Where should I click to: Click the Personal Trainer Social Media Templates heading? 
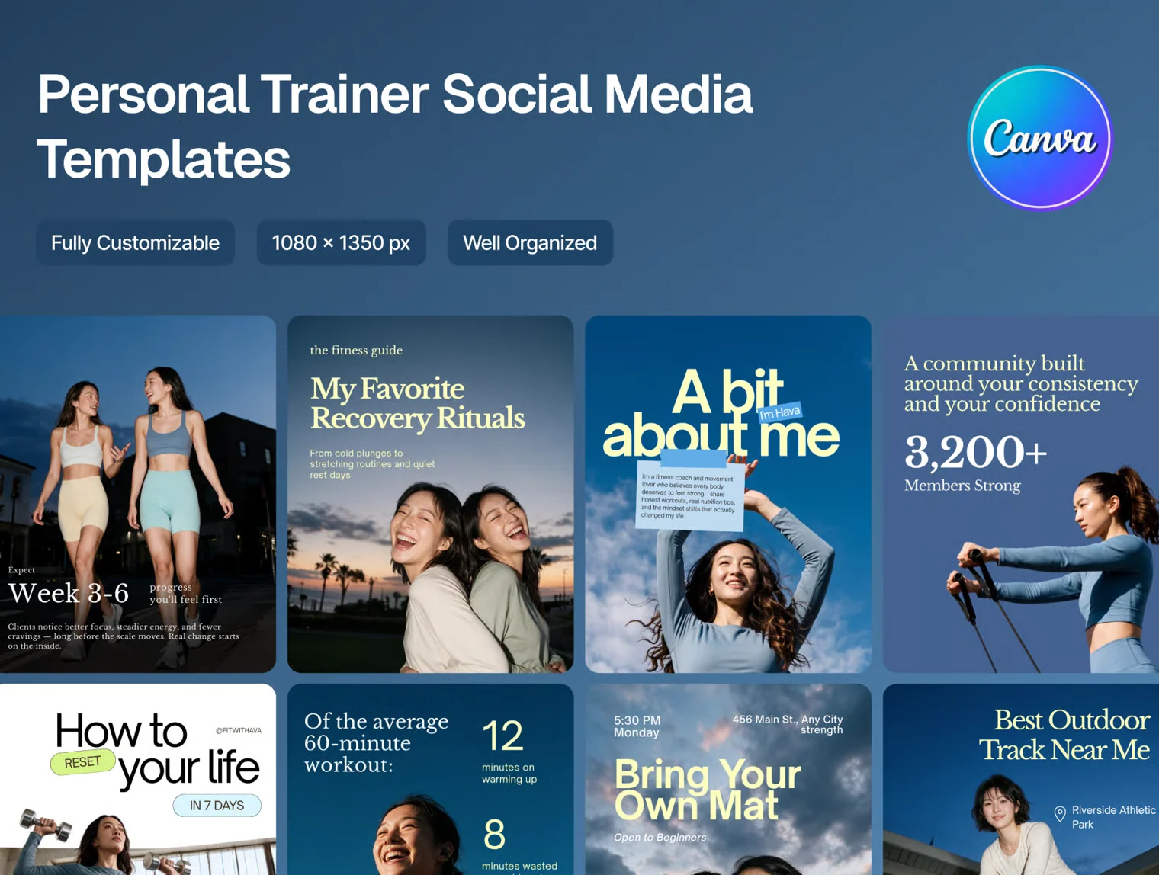coord(394,126)
